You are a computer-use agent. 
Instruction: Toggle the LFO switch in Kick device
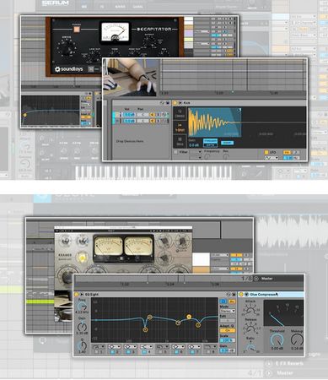coord(266,152)
